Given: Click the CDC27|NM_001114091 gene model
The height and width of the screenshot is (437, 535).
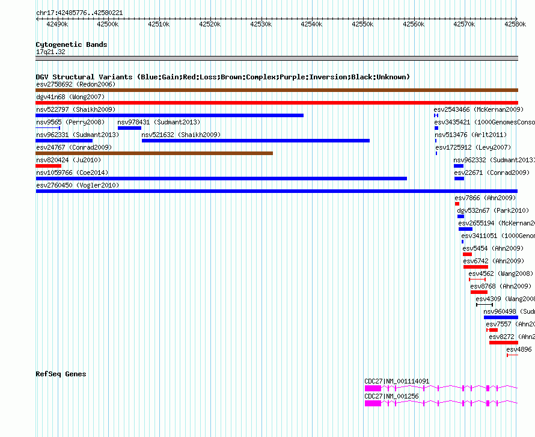Looking at the screenshot, I should [441, 388].
